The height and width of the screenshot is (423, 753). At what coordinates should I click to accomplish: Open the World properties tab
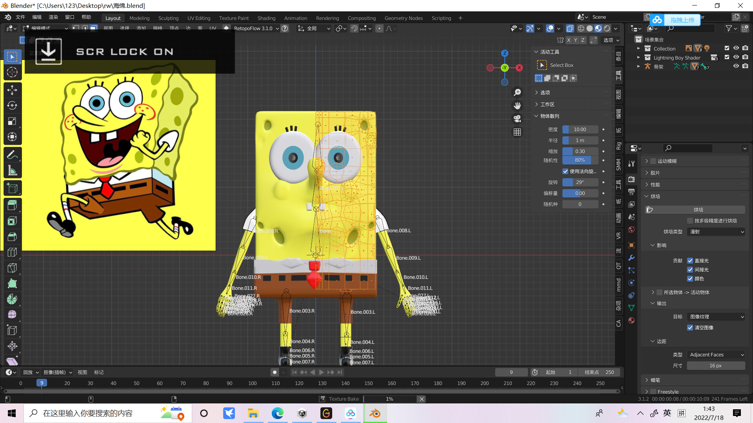click(631, 230)
